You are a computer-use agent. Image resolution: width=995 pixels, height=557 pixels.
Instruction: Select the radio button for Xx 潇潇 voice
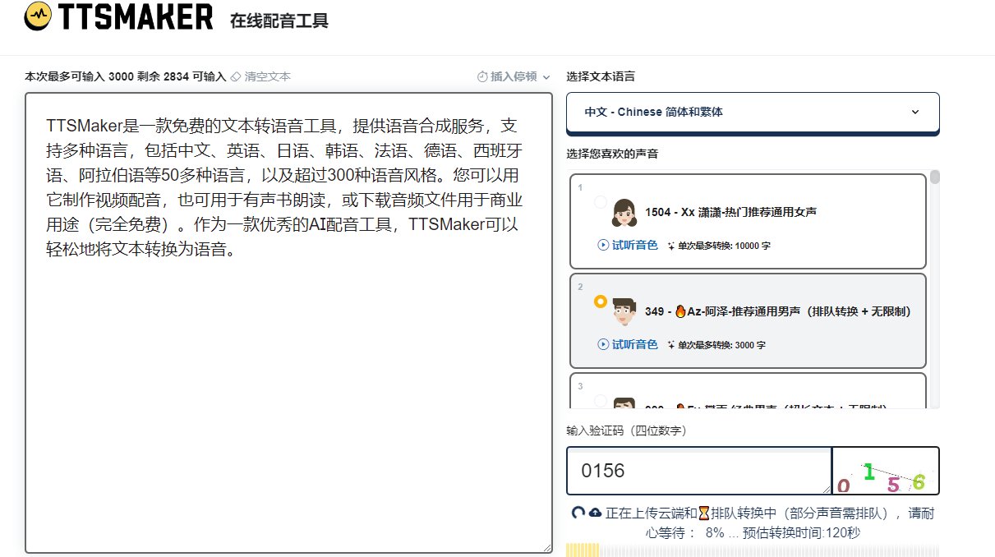[x=601, y=202]
